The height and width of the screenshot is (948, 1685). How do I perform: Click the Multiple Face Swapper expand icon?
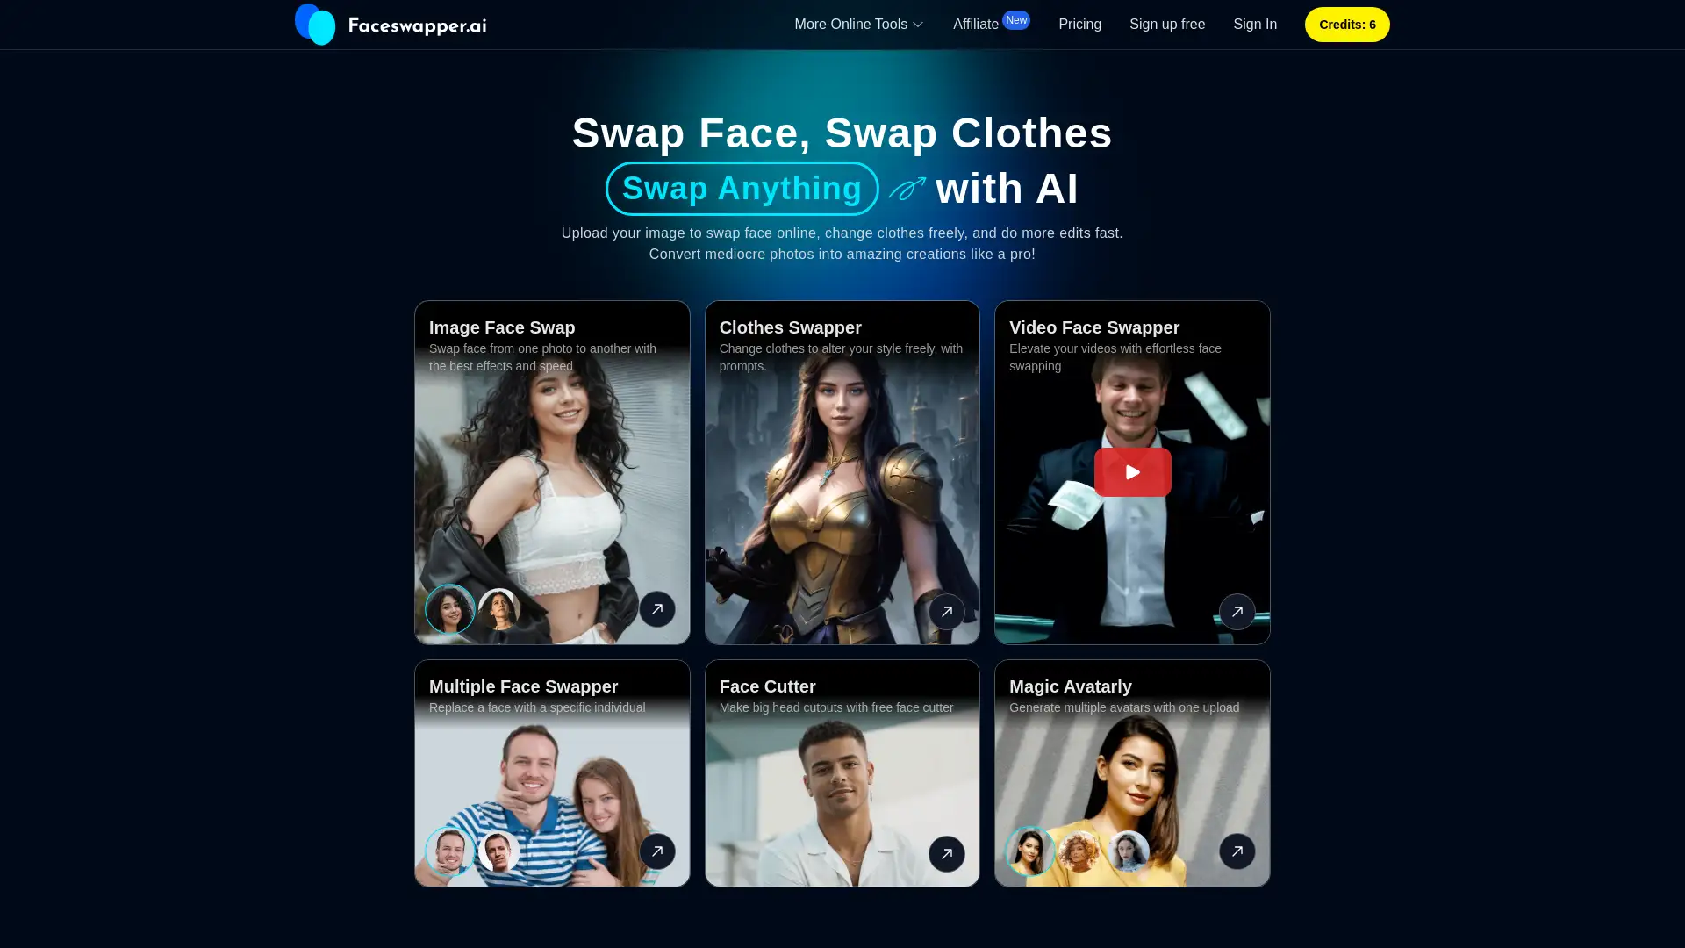(657, 851)
